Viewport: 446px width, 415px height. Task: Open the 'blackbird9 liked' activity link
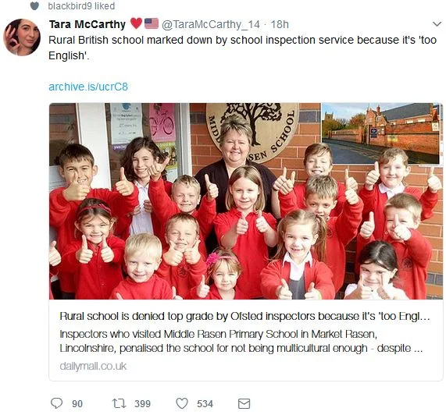[81, 6]
